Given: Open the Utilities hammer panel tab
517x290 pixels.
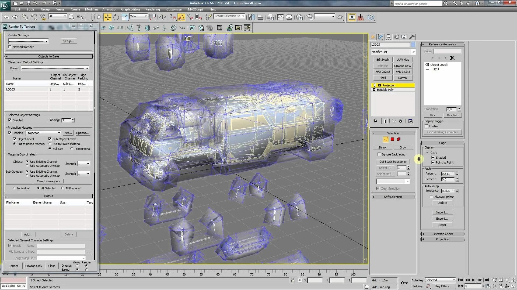Looking at the screenshot, I should click(x=412, y=37).
